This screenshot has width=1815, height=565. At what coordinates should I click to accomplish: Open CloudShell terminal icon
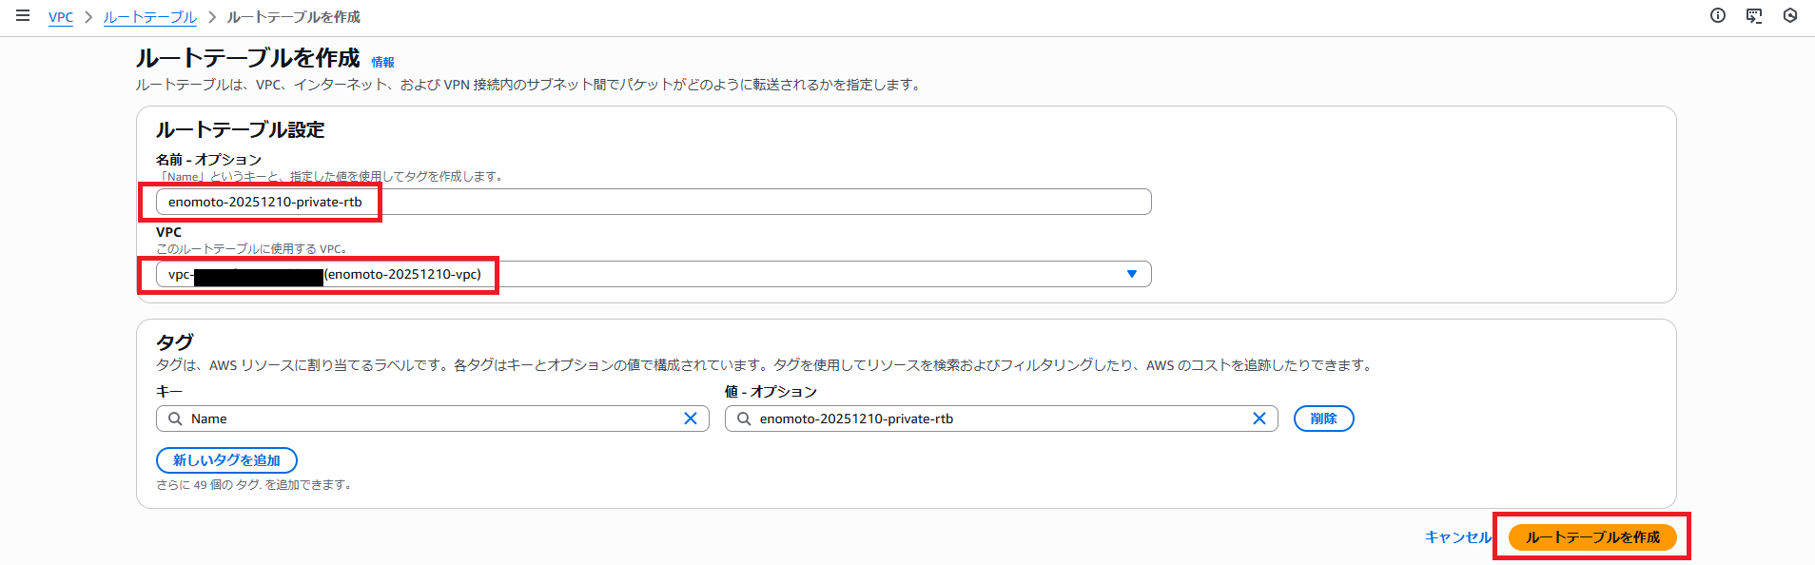coord(1754,15)
